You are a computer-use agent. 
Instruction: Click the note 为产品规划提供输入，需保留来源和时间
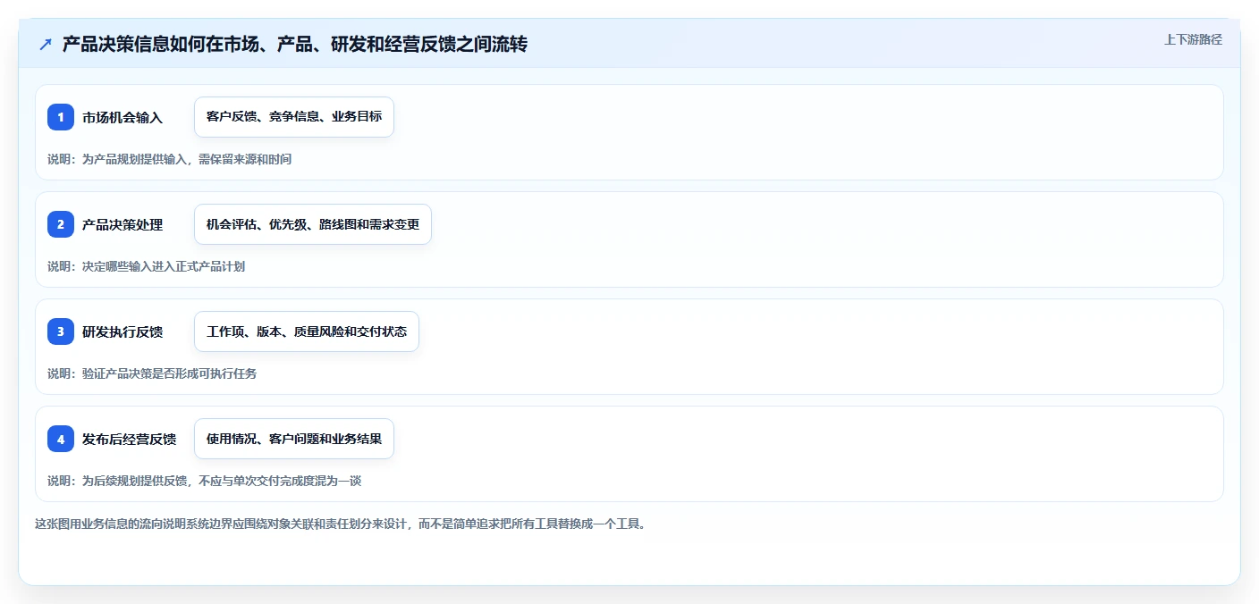tap(170, 159)
